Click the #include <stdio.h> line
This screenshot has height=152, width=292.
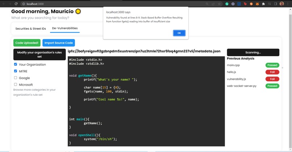point(85,60)
